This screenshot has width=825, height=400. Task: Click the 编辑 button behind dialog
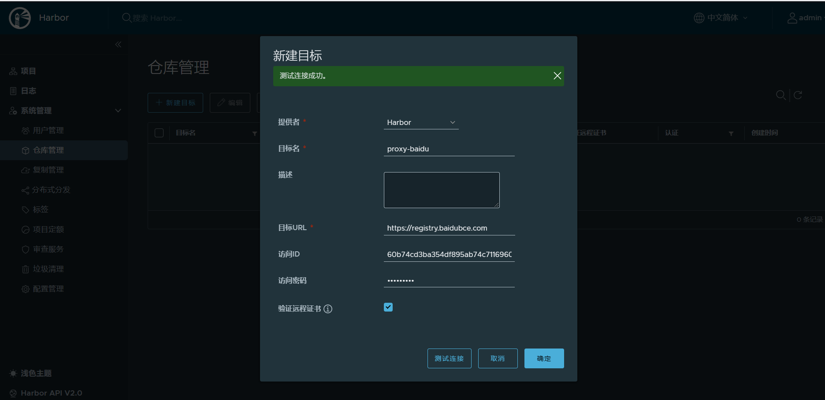(230, 103)
